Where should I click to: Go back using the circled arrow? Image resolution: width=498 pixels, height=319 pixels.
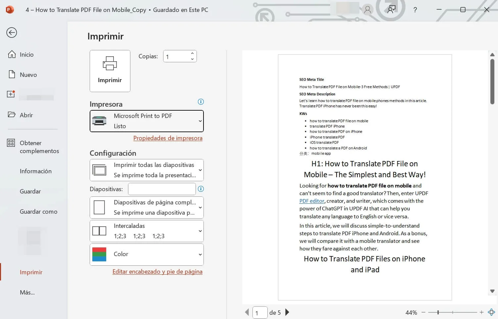pyautogui.click(x=12, y=32)
